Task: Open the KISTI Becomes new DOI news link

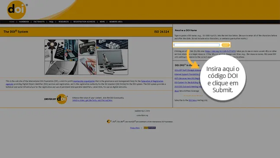Action: pyautogui.click(x=187, y=78)
